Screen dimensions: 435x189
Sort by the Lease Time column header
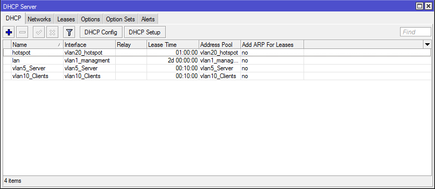(x=173, y=45)
